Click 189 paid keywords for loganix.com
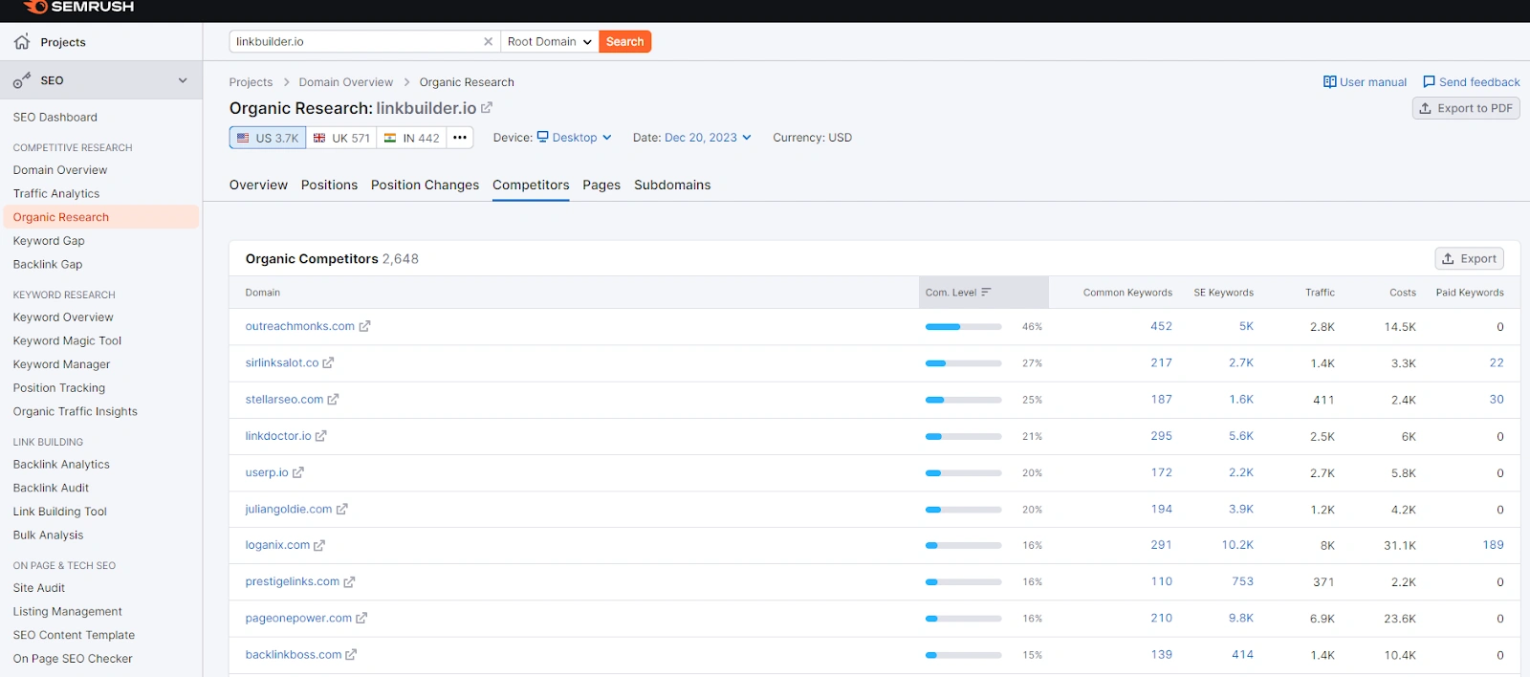This screenshot has height=677, width=1530. [1493, 545]
